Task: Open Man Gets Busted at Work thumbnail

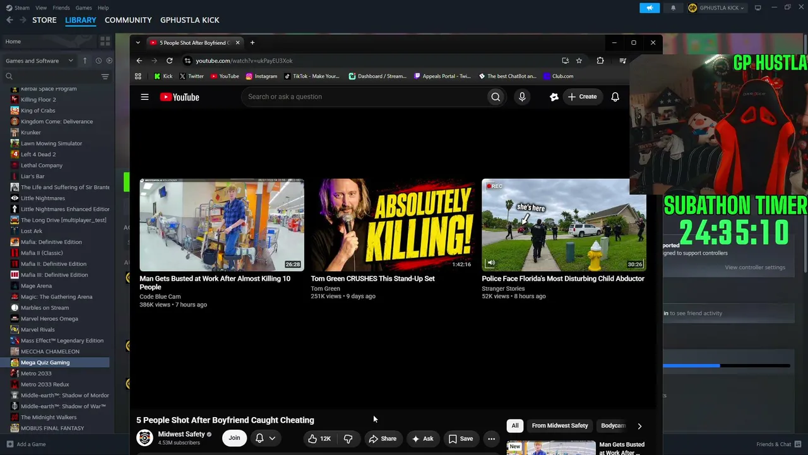Action: point(222,225)
